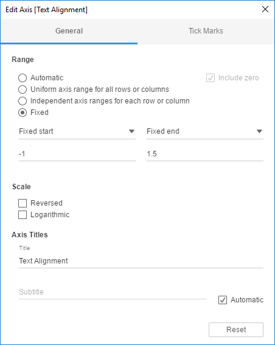Click the Subtitle input field

pos(113,292)
